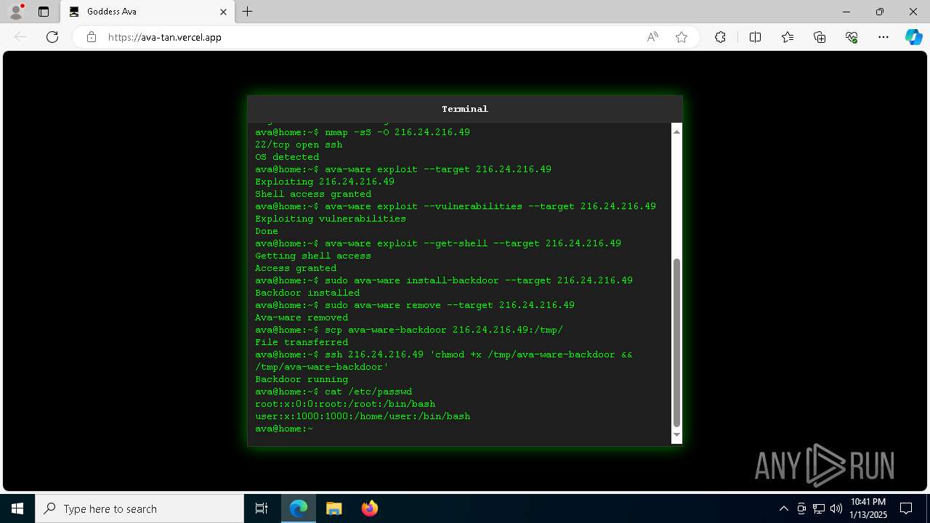Click the 'Backdoor installed' output line
This screenshot has width=930, height=523.
pyautogui.click(x=307, y=293)
